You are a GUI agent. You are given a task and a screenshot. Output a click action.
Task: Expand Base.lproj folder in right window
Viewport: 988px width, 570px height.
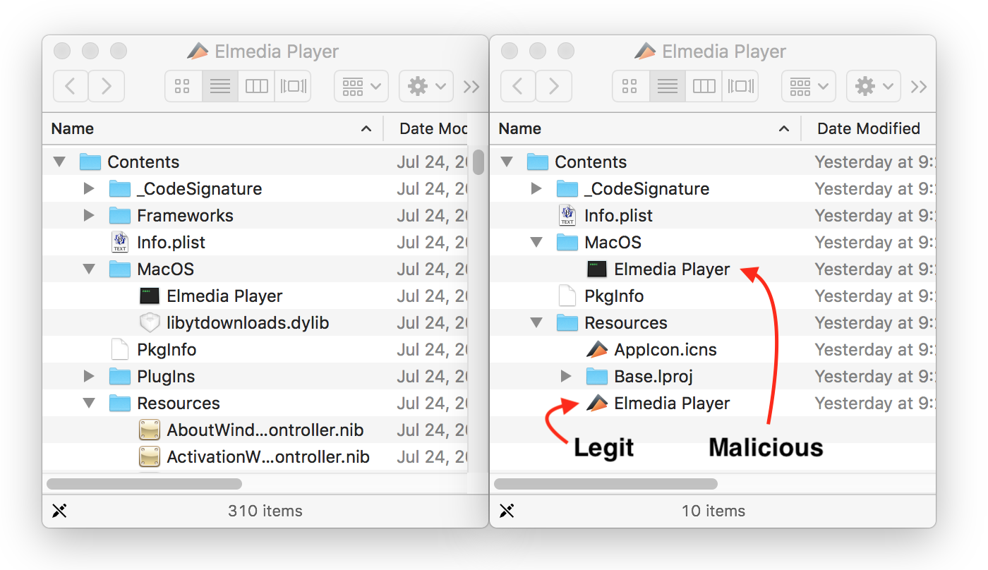pyautogui.click(x=566, y=377)
